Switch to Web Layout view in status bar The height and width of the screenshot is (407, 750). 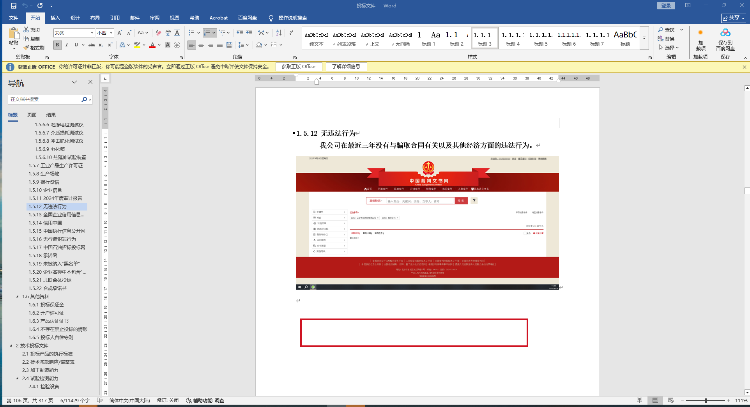coord(670,400)
